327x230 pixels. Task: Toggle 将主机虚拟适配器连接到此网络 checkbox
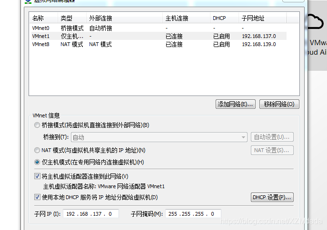coord(37,176)
